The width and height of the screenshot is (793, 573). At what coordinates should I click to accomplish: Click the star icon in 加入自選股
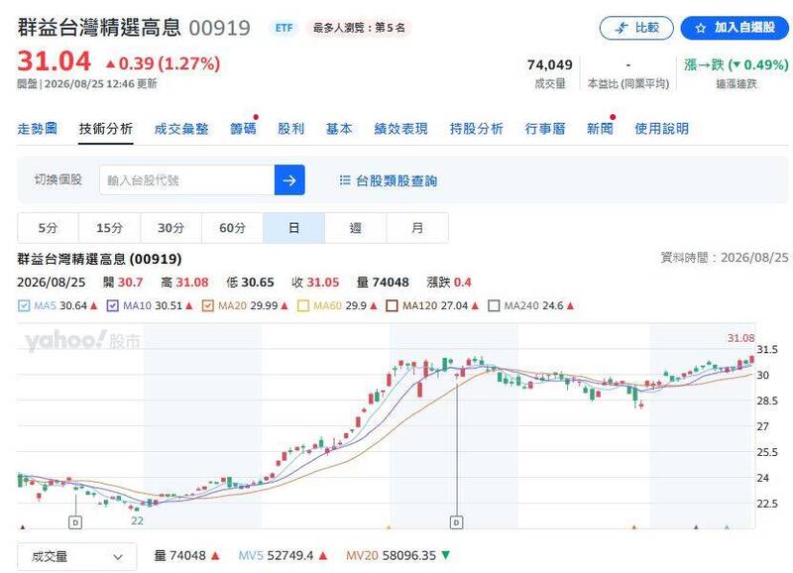tap(701, 29)
